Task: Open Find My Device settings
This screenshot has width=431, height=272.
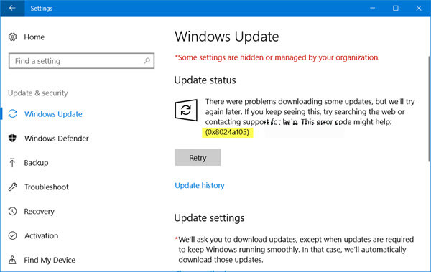Action: point(50,260)
